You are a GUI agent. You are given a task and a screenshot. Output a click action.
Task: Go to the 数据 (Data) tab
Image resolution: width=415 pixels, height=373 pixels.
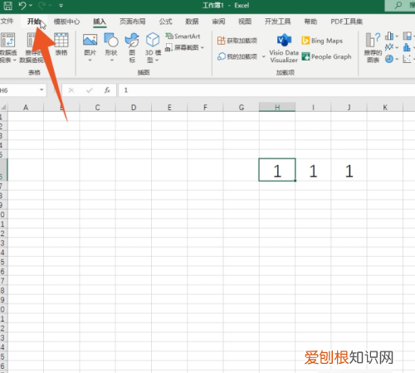click(x=192, y=22)
